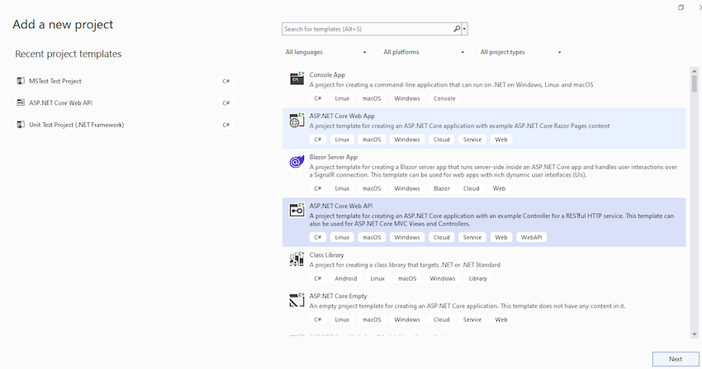Click the MSTest Test Project recent icon
Screen dimensions: 702x369
pos(21,81)
